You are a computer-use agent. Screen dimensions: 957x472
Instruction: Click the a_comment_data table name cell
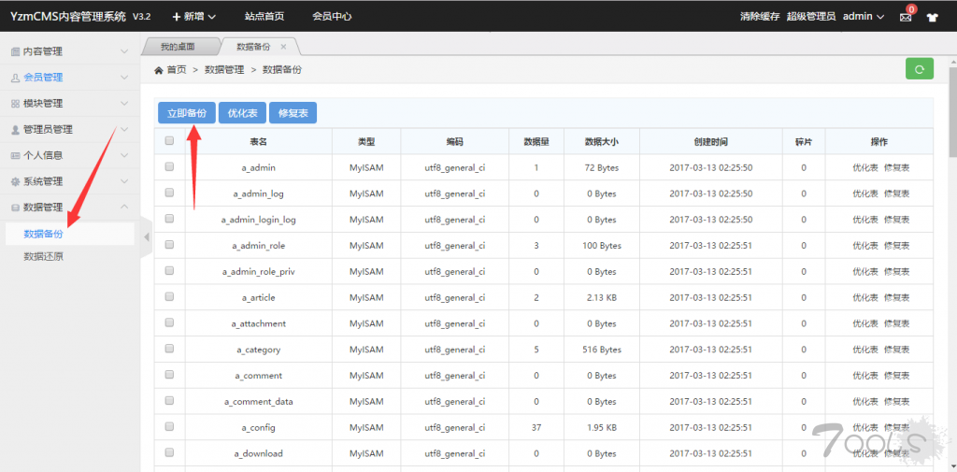pos(259,401)
